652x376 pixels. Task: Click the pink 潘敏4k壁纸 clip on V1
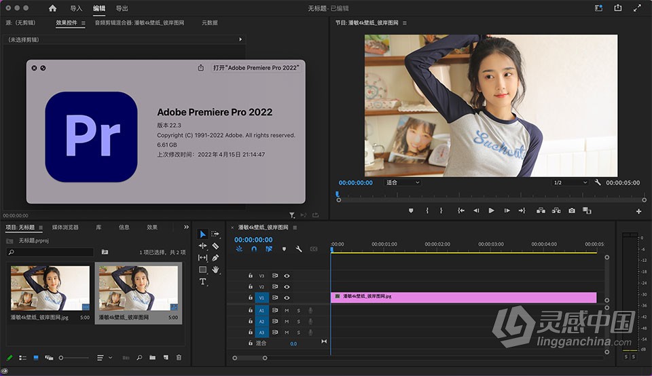[464, 297]
